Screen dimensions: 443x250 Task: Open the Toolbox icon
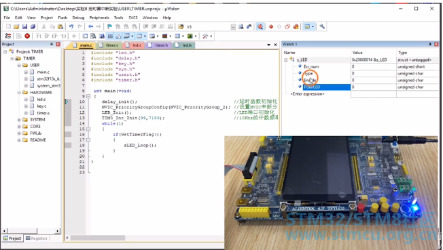tap(205, 36)
